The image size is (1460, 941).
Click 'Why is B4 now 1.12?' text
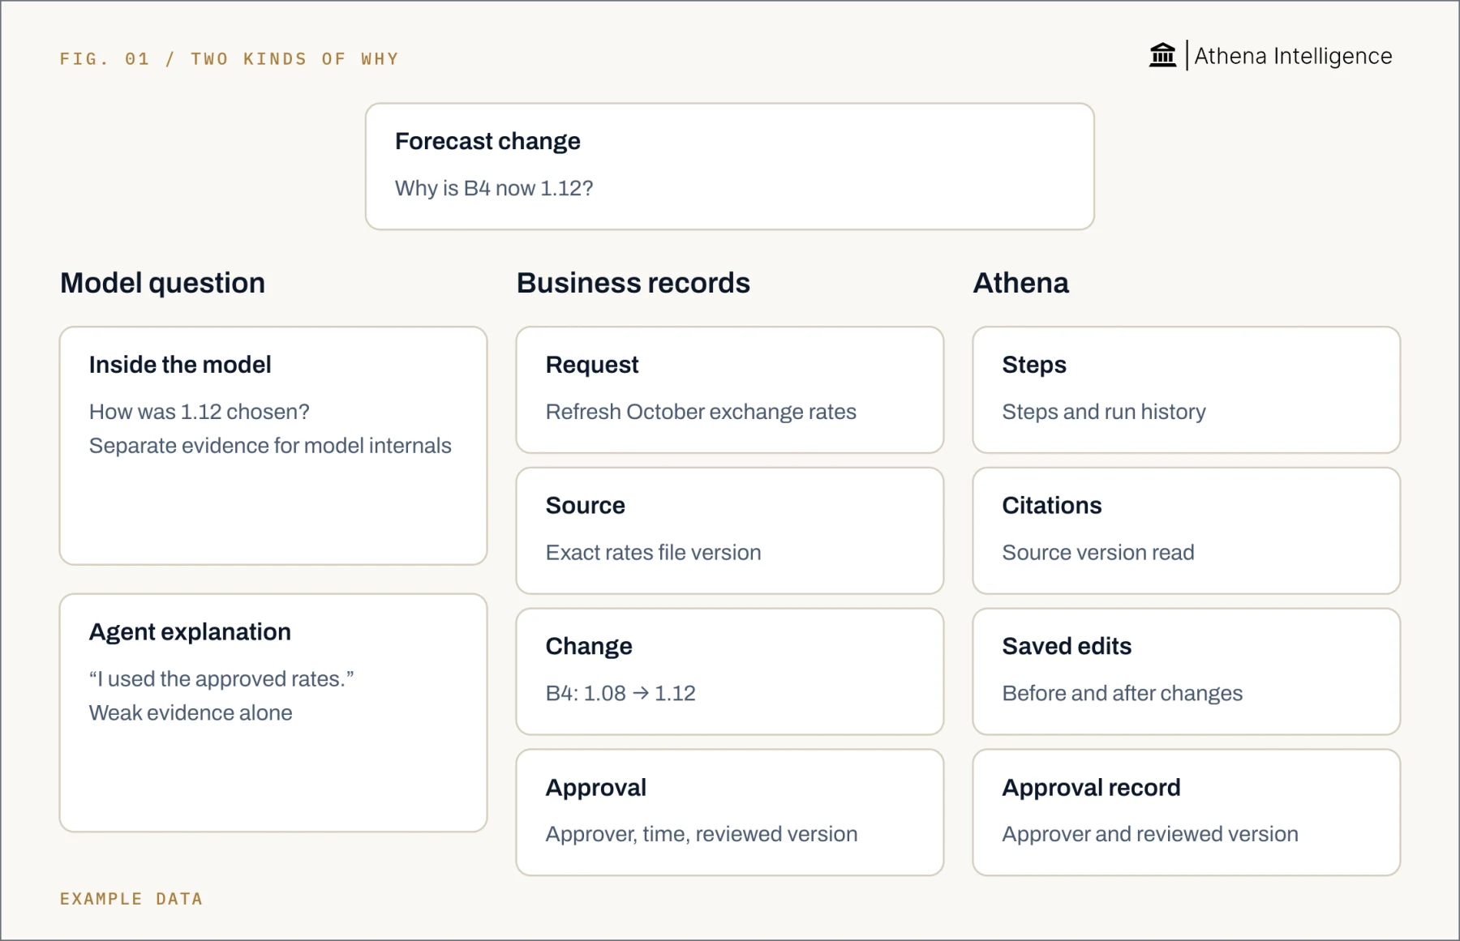click(494, 188)
